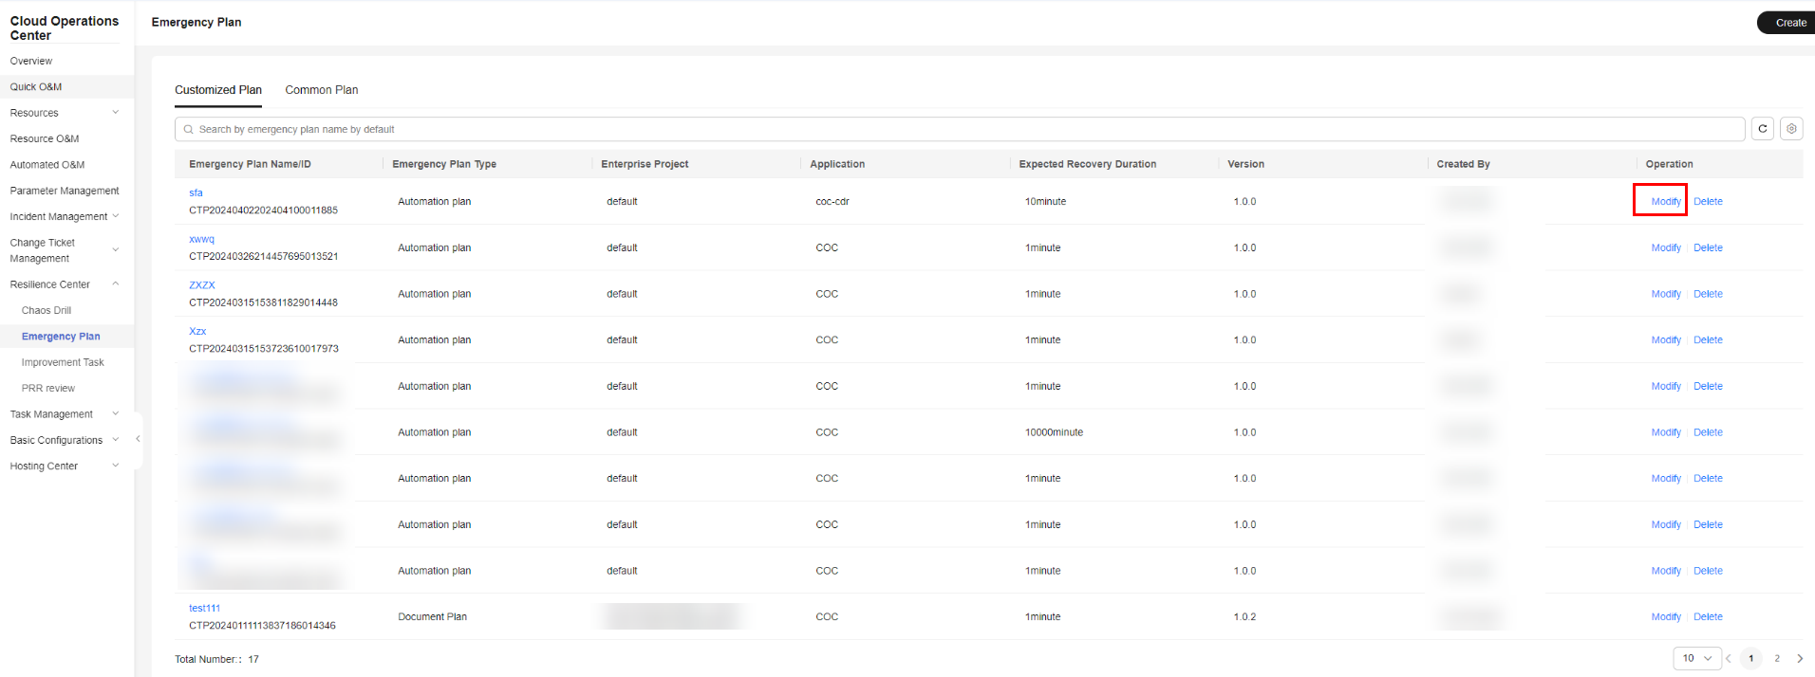Open Quick O&M in the sidebar

pyautogui.click(x=36, y=87)
